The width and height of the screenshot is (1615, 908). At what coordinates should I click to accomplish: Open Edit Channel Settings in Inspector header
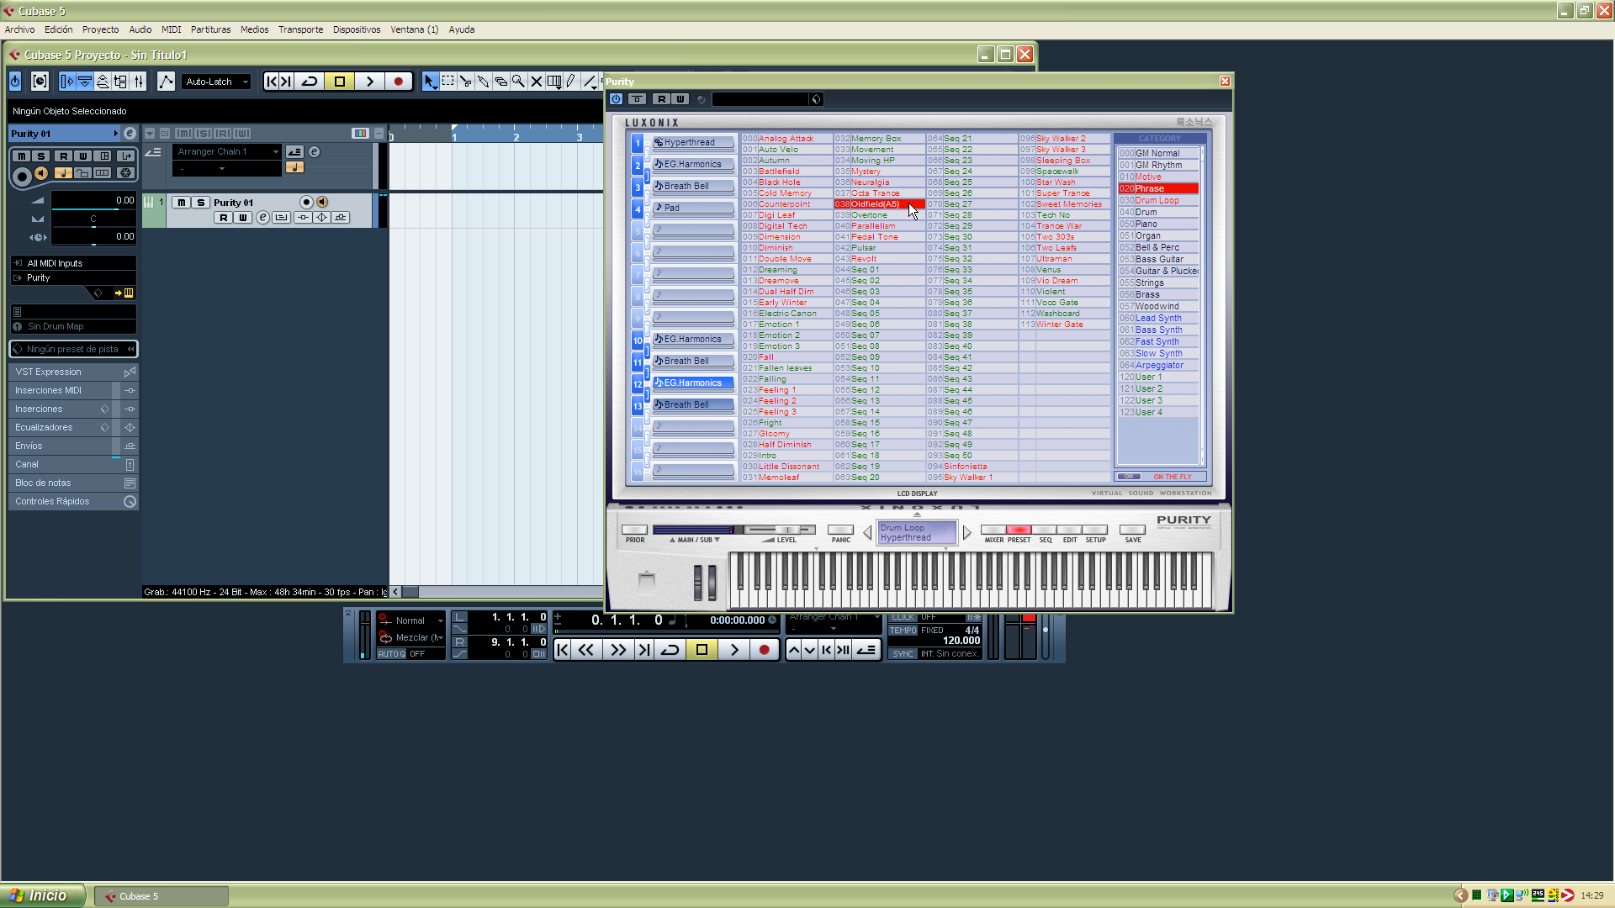point(130,134)
